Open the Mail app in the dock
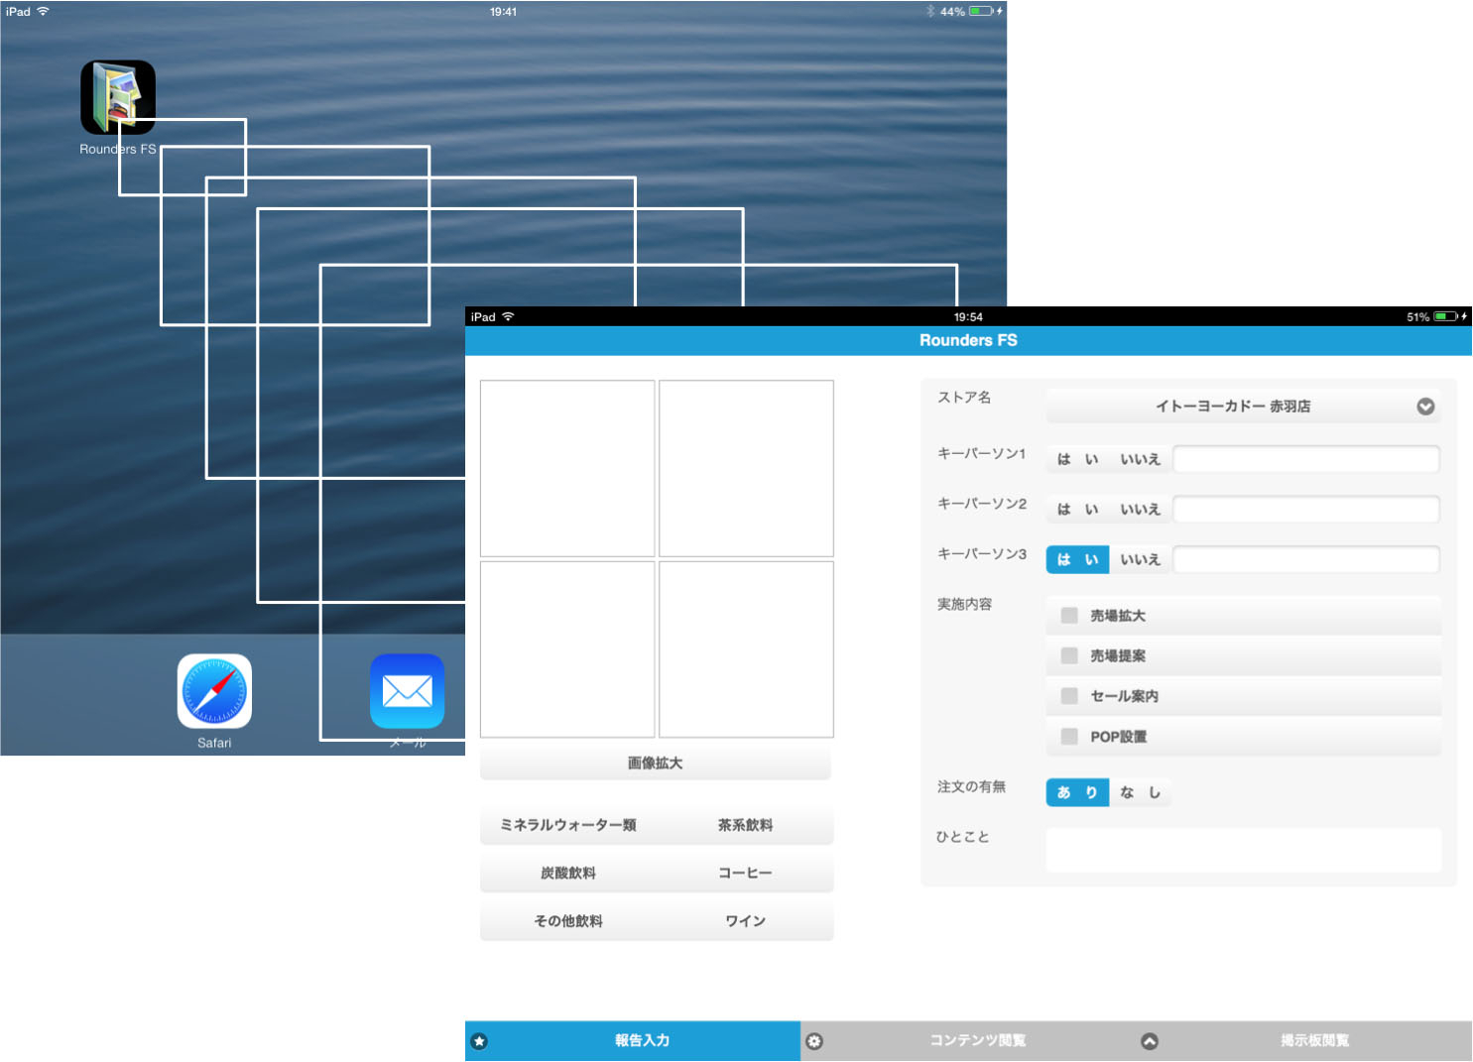This screenshot has height=1062, width=1473. coord(407,691)
